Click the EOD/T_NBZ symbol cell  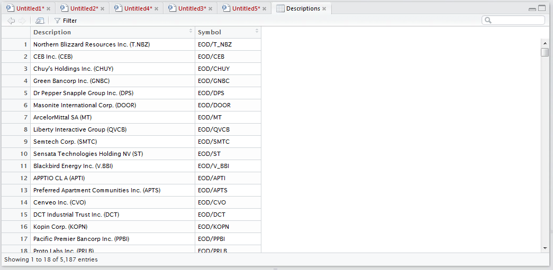coord(228,44)
